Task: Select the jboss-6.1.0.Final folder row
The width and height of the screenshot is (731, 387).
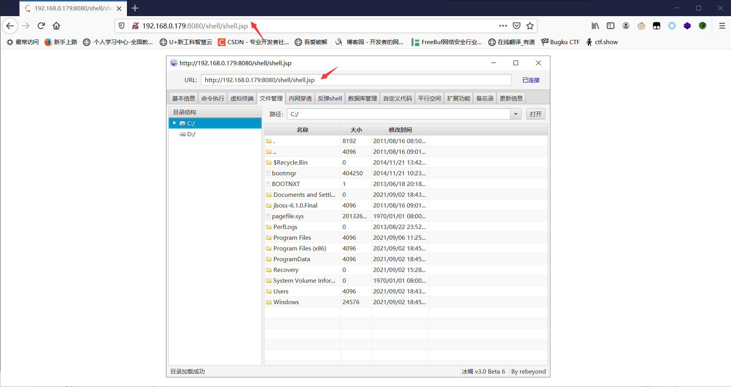Action: pyautogui.click(x=406, y=206)
